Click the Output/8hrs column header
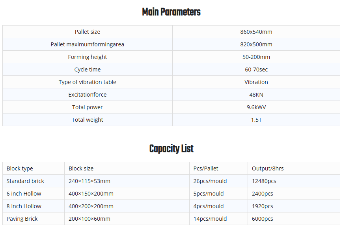Viewport: 343px width, 227px height. (x=268, y=168)
